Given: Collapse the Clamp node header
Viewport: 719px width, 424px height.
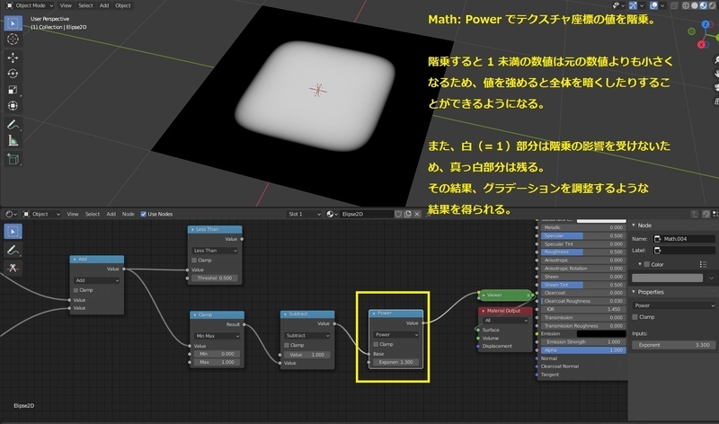Looking at the screenshot, I should (195, 315).
